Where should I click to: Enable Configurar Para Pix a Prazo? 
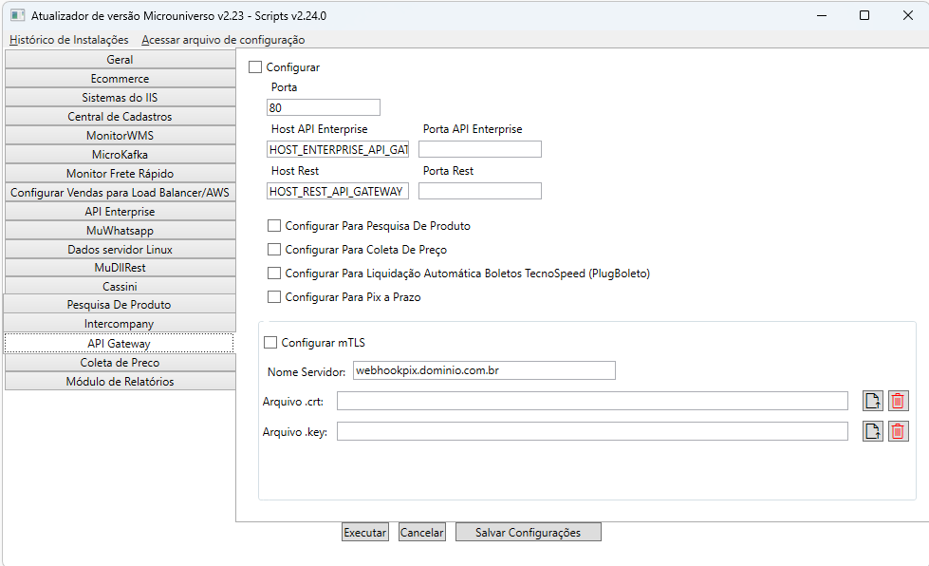[273, 296]
